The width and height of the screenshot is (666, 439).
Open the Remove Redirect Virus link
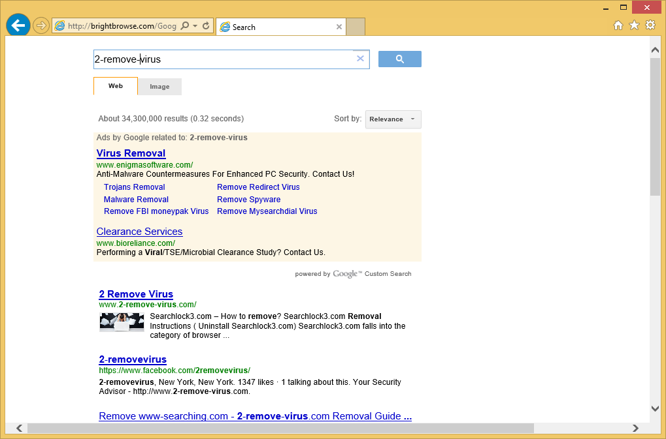coord(258,187)
